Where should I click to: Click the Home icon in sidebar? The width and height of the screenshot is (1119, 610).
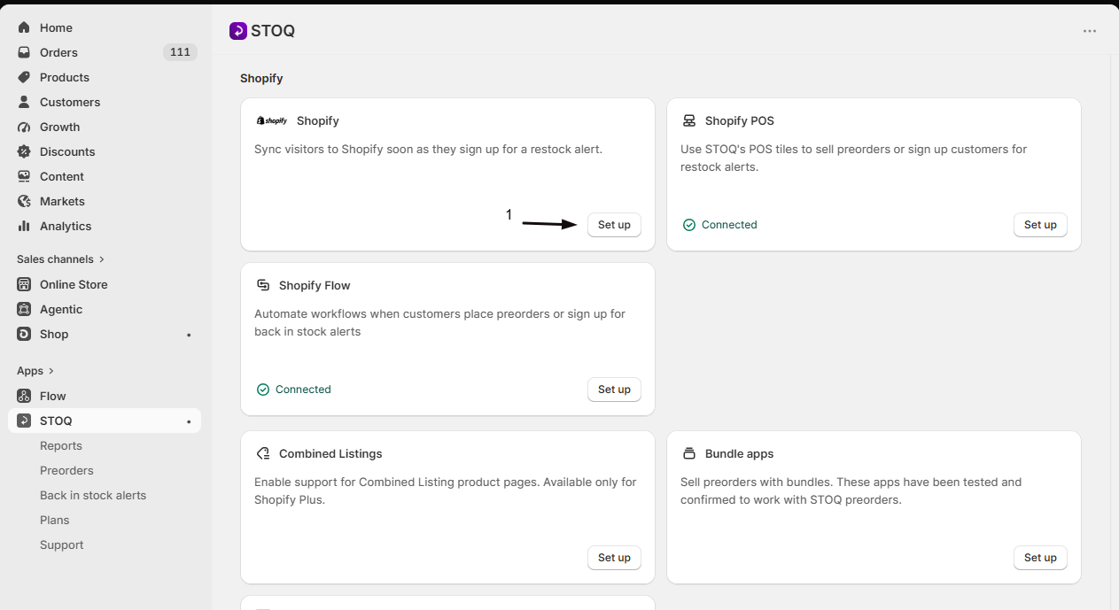click(24, 27)
